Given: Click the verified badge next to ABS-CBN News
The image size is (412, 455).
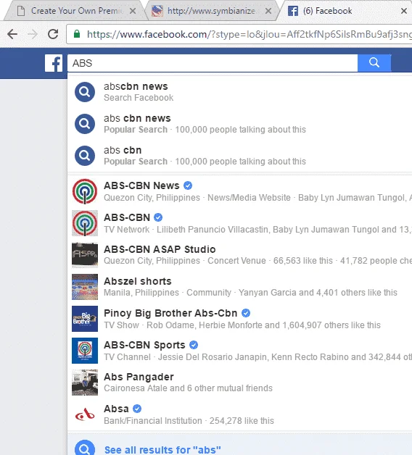Looking at the screenshot, I should coord(188,185).
